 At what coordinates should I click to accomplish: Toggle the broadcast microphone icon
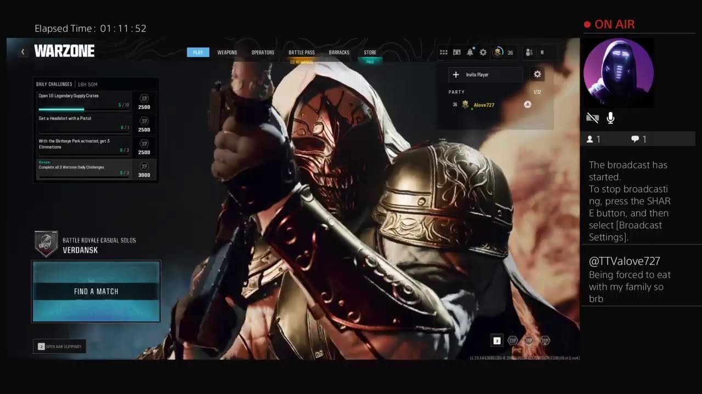pyautogui.click(x=610, y=118)
